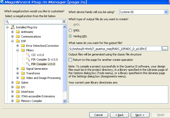Expand the Memory Compiler category
Viewport: 170px width, 118px height.
click(12, 101)
